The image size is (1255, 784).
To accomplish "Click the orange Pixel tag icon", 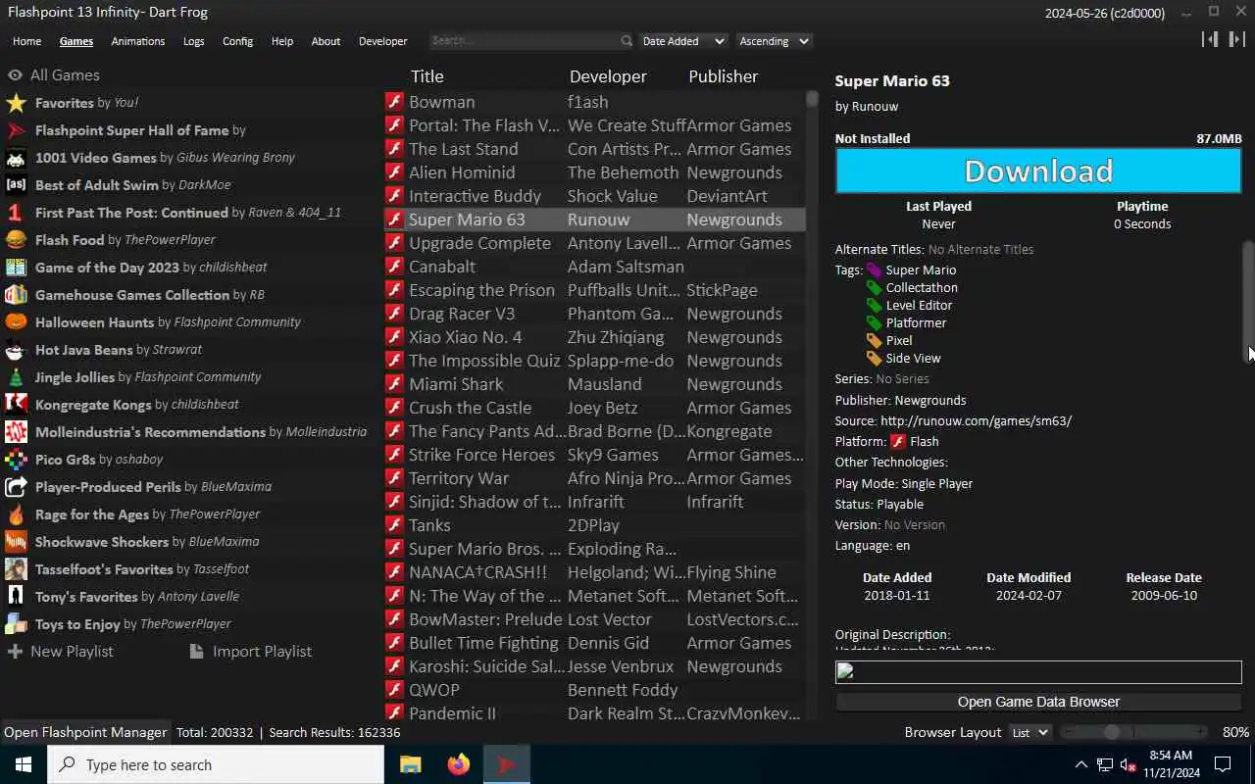I will (874, 341).
